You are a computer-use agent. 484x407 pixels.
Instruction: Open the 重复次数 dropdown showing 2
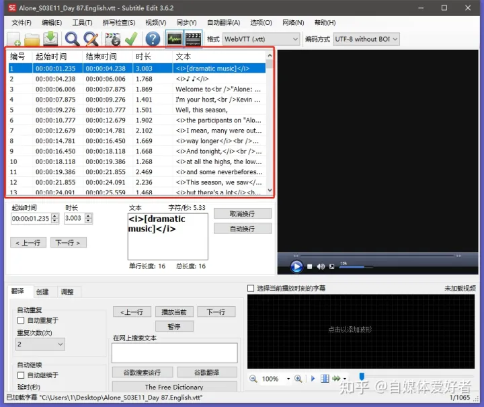(x=40, y=344)
